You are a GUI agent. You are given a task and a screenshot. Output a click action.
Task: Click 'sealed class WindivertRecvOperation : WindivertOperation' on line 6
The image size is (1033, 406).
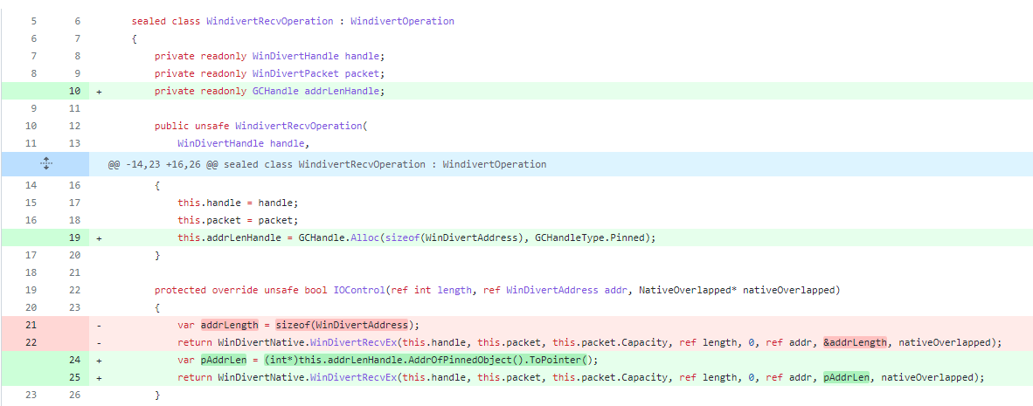click(x=293, y=21)
